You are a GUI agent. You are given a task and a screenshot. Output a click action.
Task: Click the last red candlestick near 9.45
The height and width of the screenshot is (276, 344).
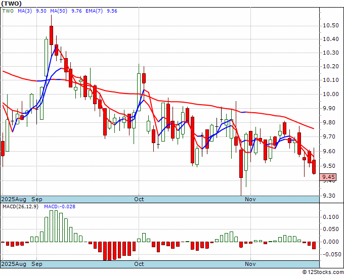pyautogui.click(x=314, y=167)
